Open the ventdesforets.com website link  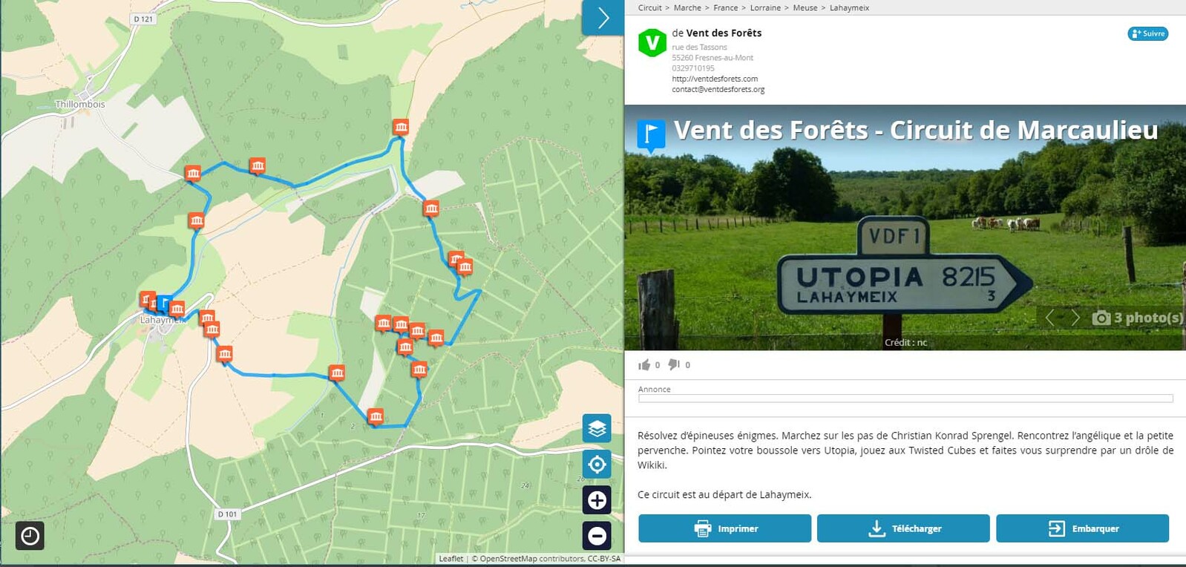pyautogui.click(x=715, y=79)
